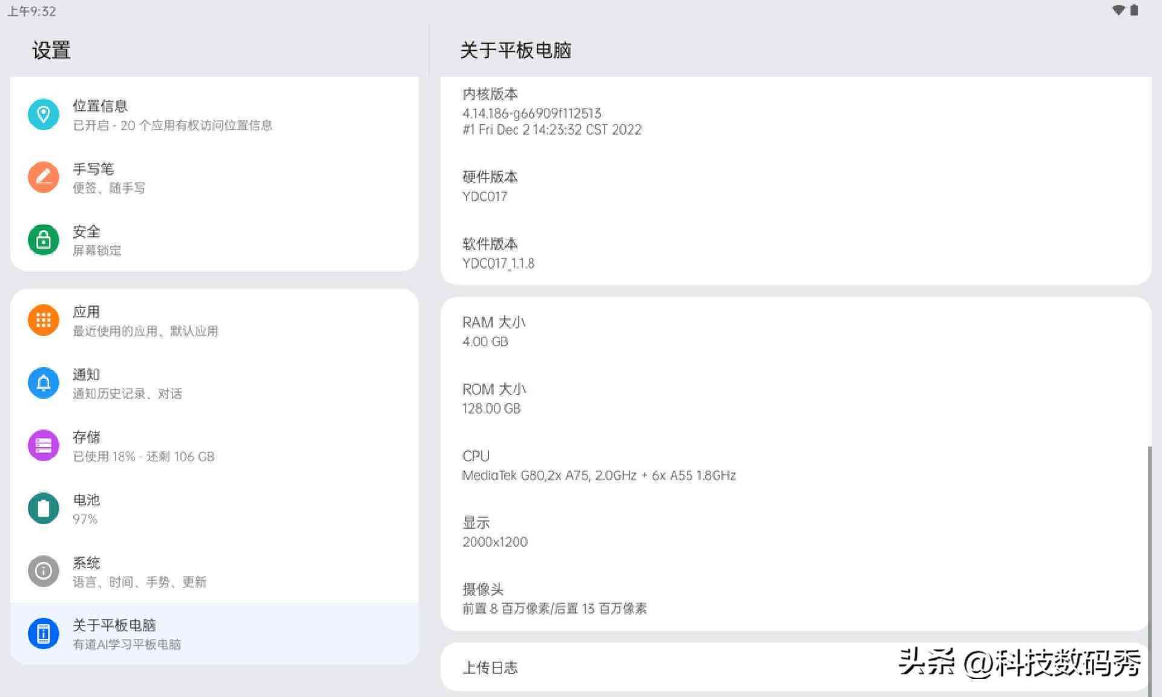Tap 有道AI学习平板电脑 subtitle
Viewport: 1162px width, 697px height.
coord(126,644)
